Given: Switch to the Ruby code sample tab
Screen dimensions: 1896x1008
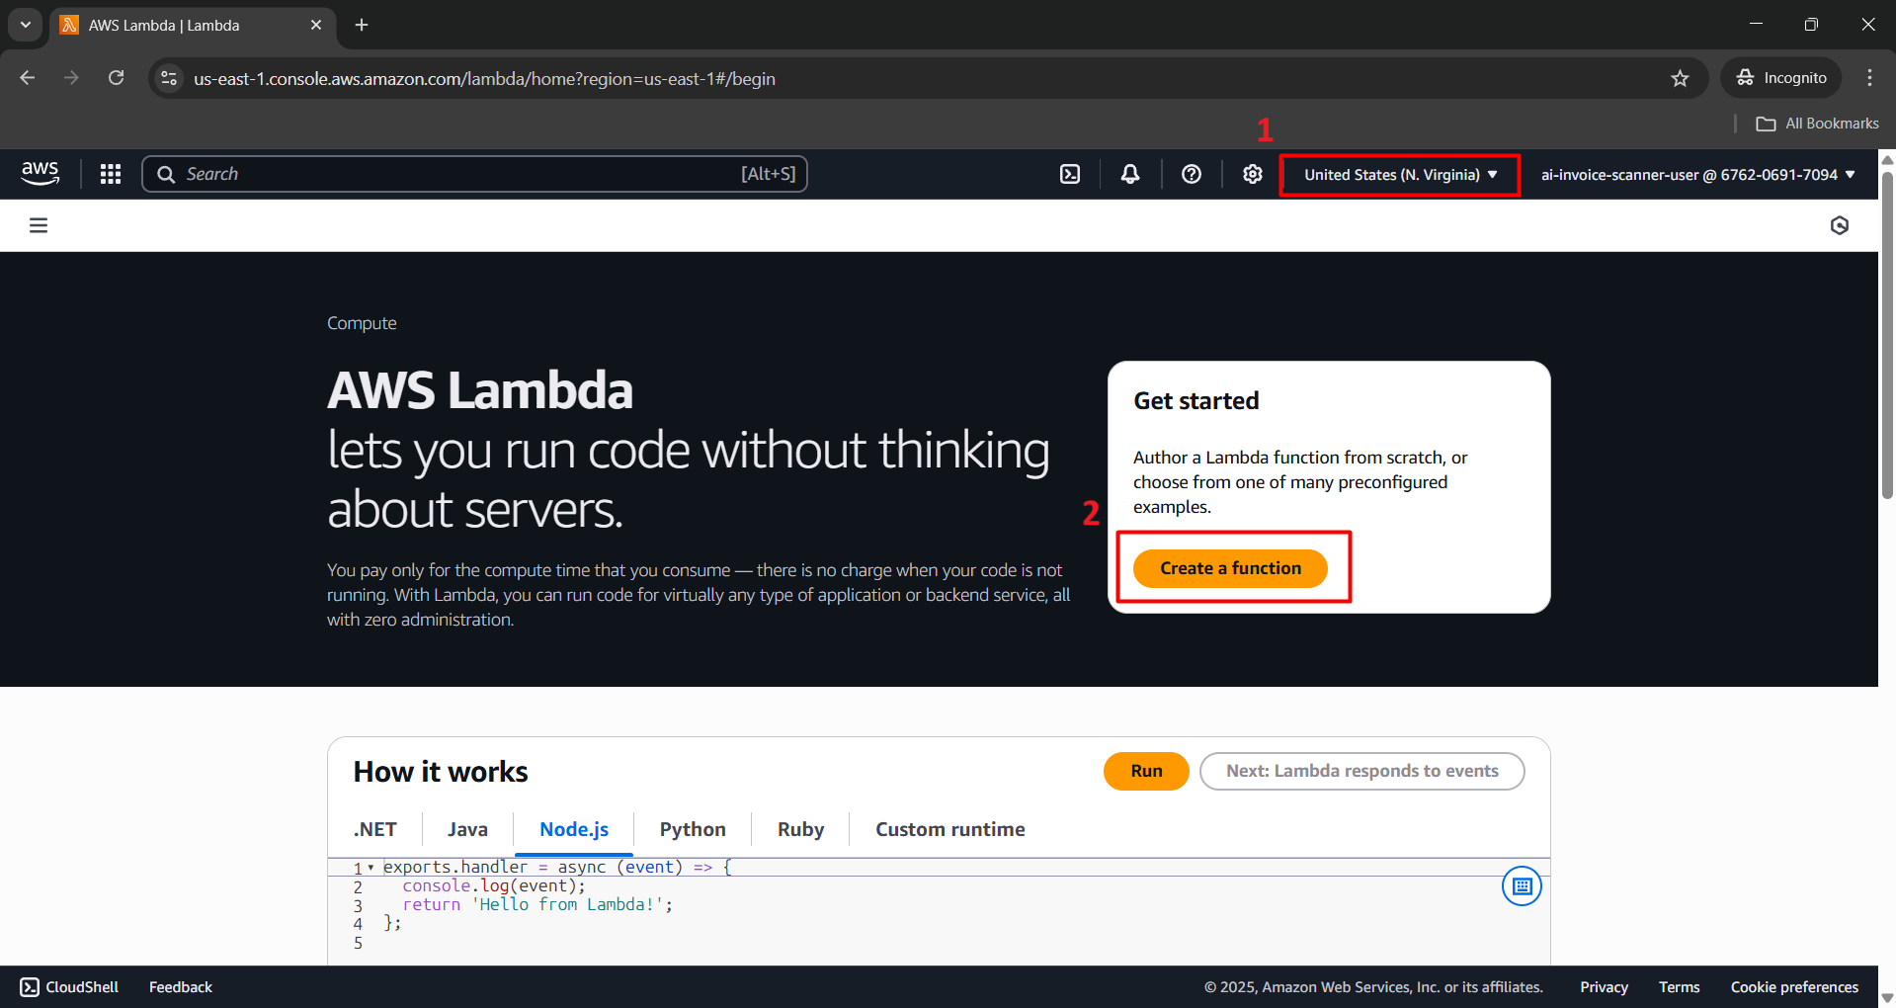Looking at the screenshot, I should (800, 829).
